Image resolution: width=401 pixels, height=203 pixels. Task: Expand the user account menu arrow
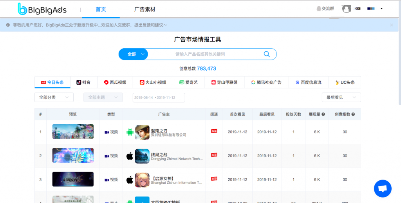pos(381,9)
